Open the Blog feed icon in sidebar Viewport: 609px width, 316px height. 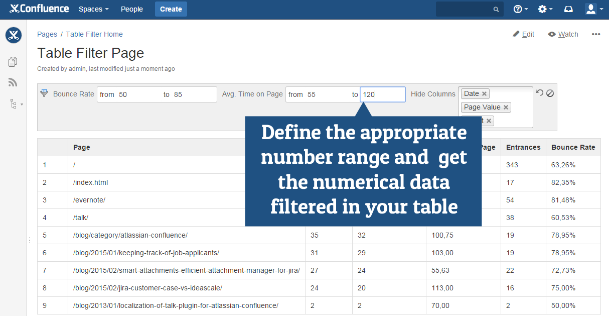point(13,83)
